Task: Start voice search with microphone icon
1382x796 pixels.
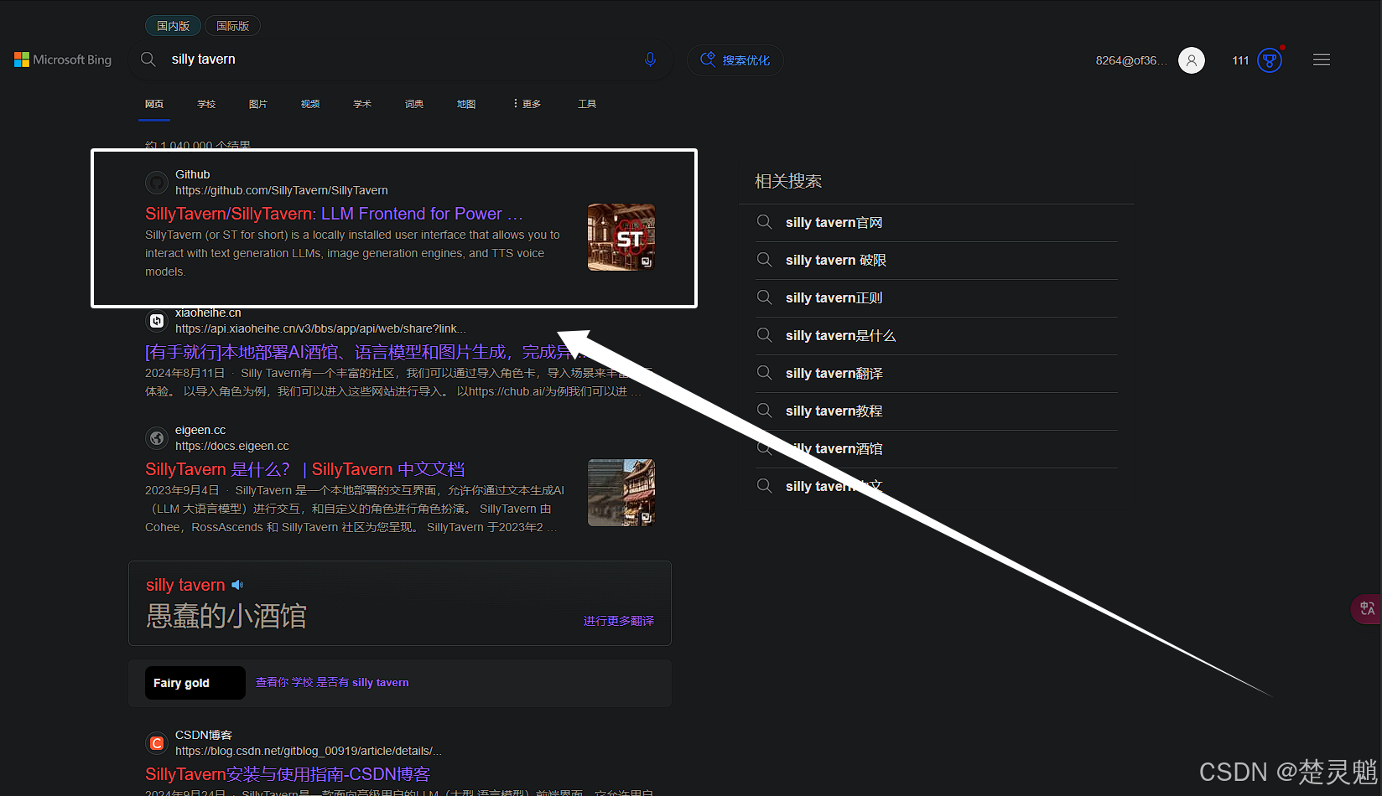Action: pyautogui.click(x=650, y=59)
